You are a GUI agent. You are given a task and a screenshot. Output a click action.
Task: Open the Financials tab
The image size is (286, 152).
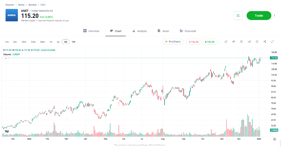[x=188, y=31]
